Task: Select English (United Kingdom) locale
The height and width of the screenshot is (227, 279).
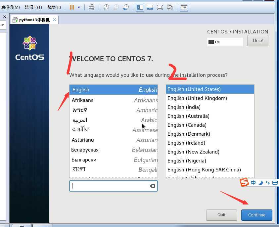Action: pos(197,98)
